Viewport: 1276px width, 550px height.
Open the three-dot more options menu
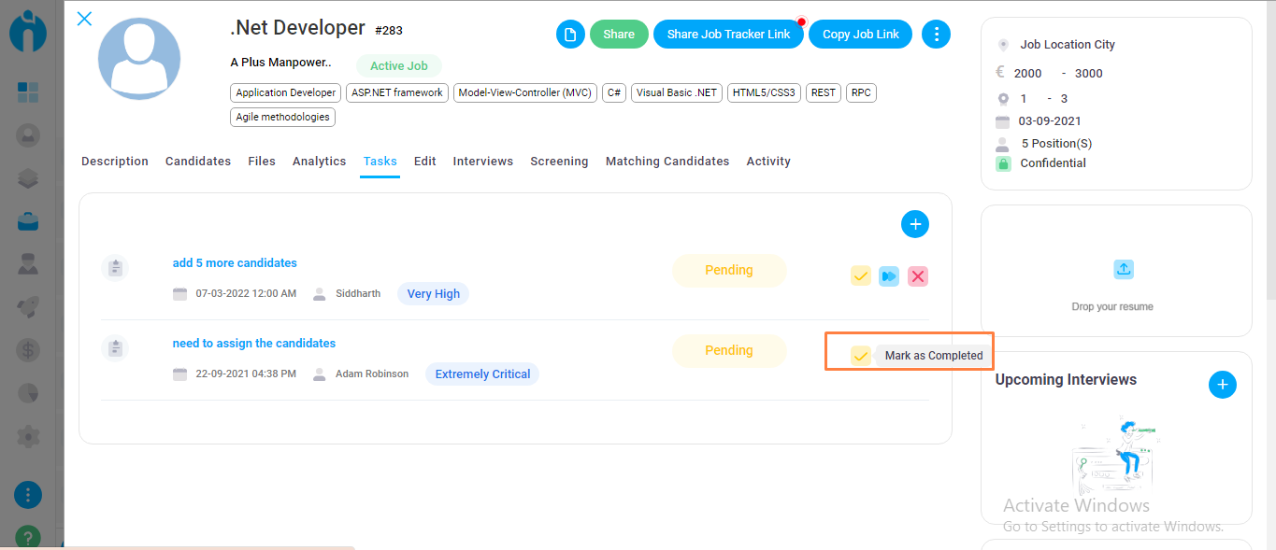(x=936, y=35)
